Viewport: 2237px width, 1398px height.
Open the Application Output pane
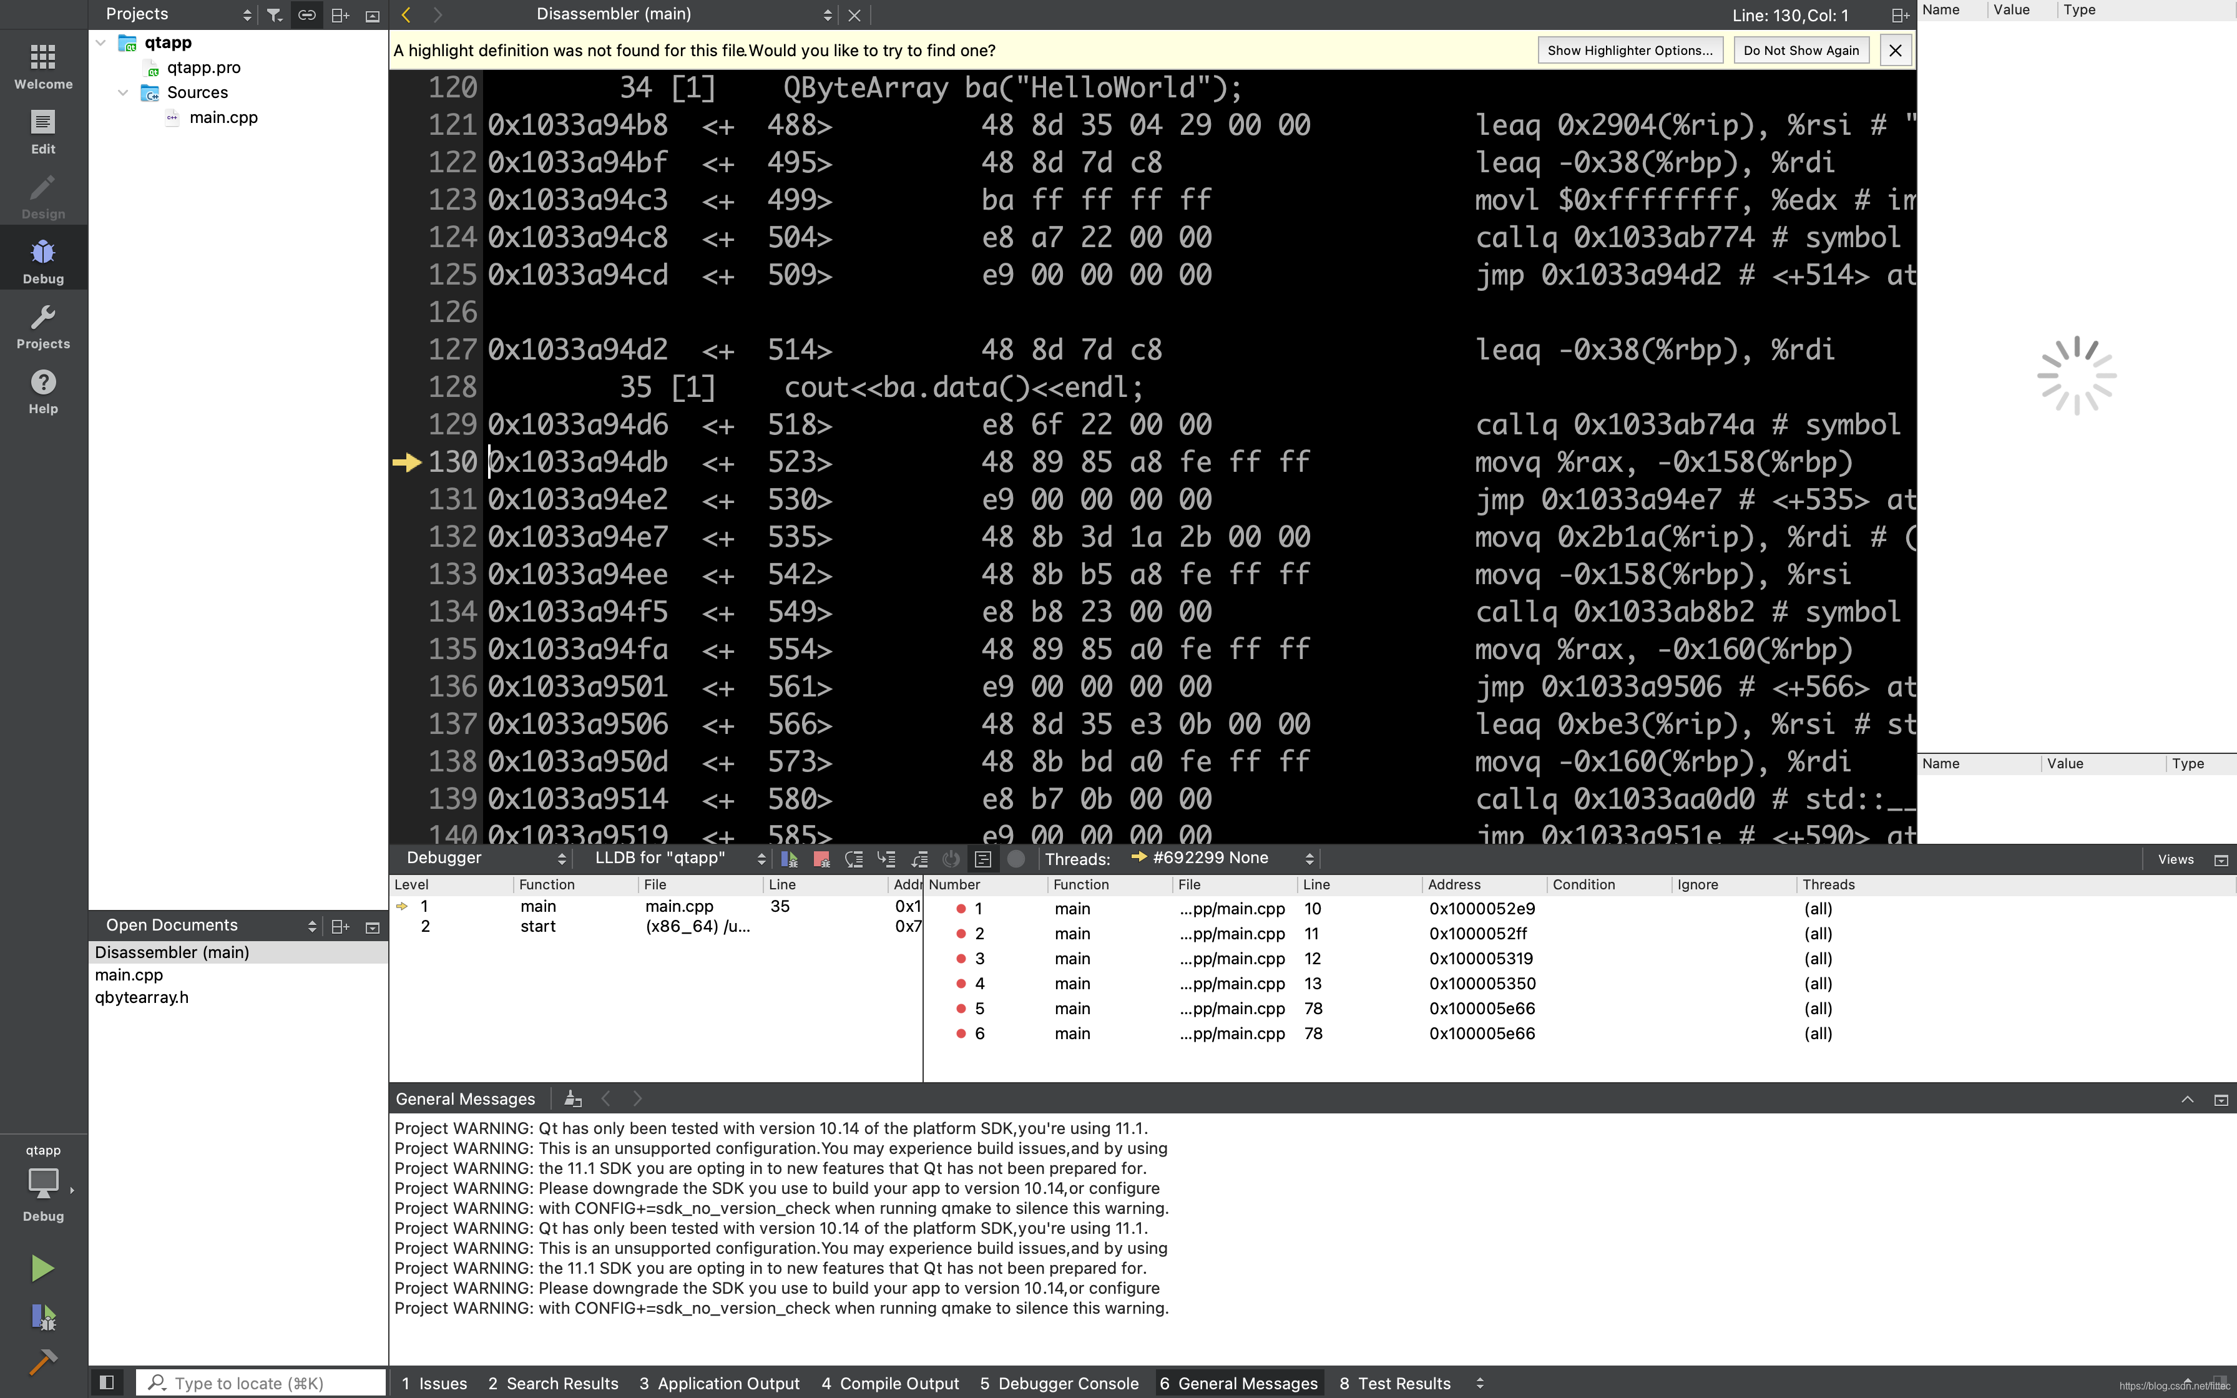[719, 1383]
